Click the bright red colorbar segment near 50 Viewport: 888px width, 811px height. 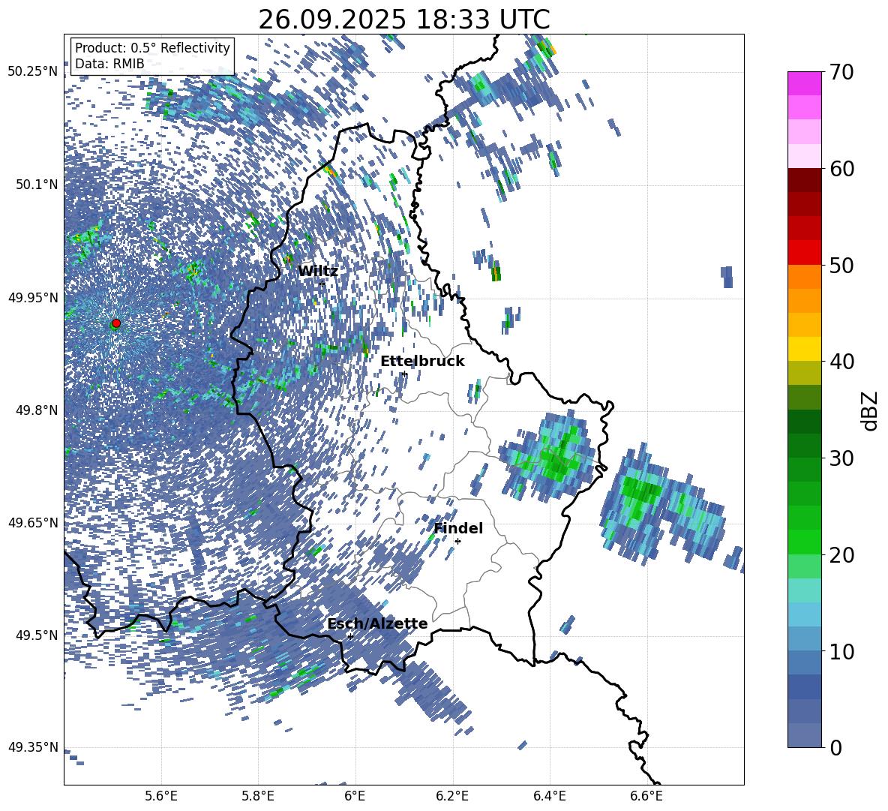pos(804,252)
